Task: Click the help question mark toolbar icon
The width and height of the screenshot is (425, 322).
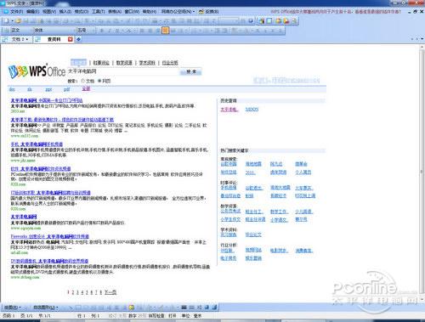Action: click(x=251, y=21)
